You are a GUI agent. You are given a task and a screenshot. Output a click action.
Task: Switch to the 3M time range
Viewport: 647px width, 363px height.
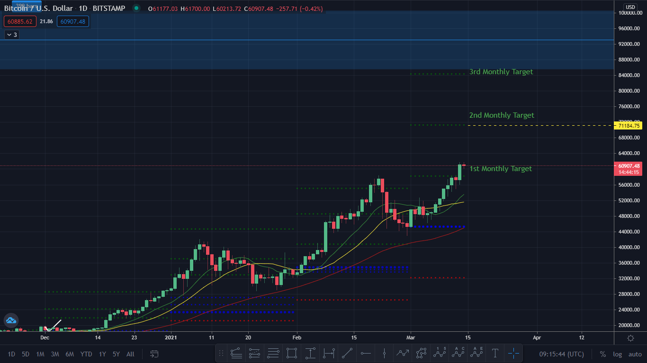[55, 354]
